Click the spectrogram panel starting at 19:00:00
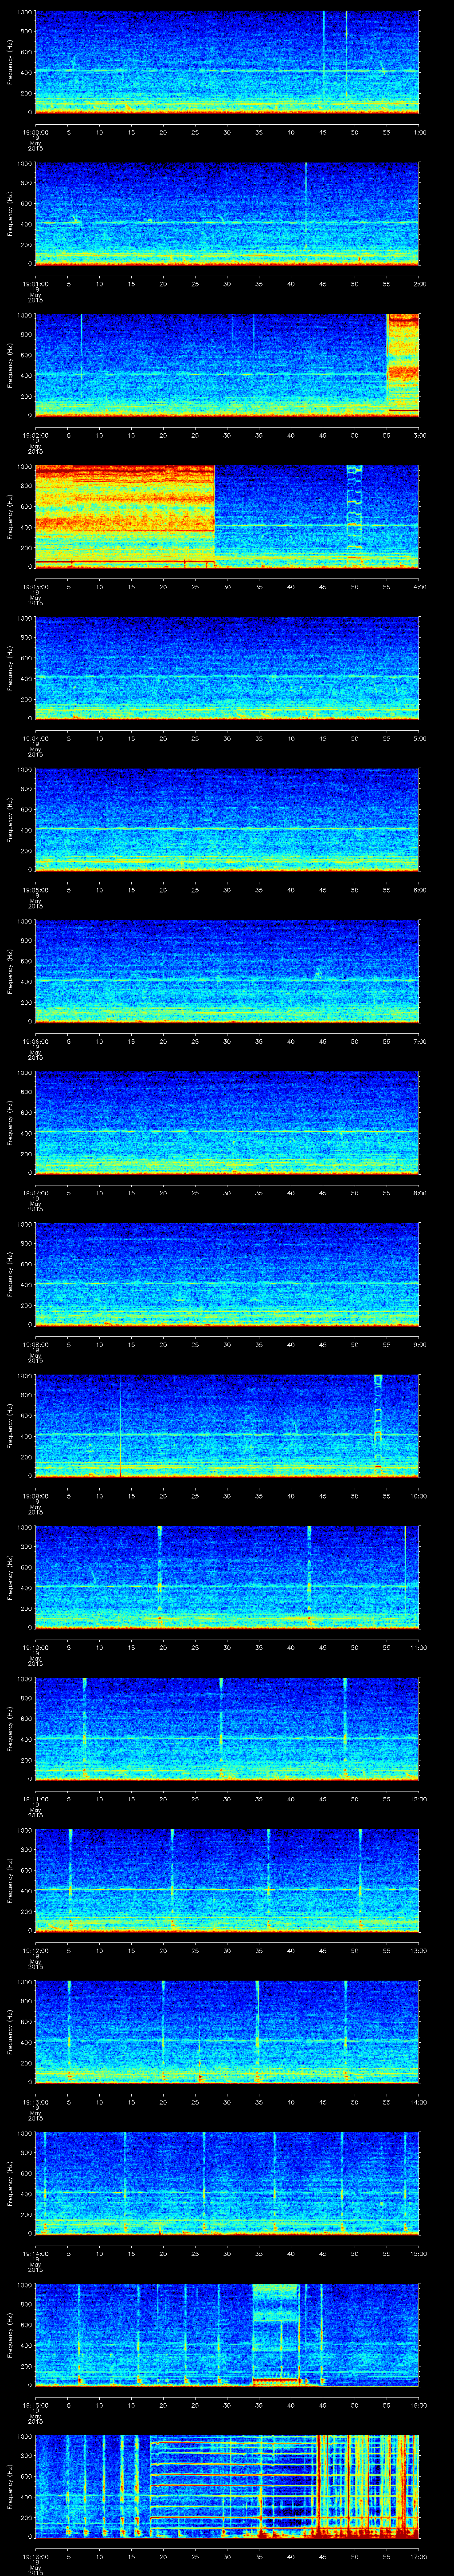This screenshot has height=2576, width=454. click(x=227, y=62)
